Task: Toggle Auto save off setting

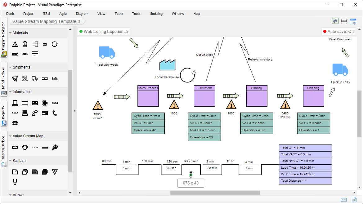Action: tap(338, 31)
